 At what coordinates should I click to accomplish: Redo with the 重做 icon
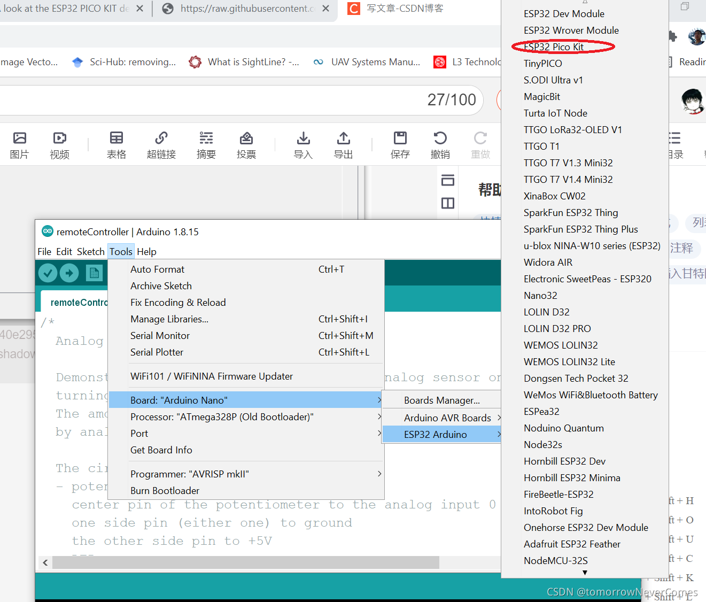[480, 145]
